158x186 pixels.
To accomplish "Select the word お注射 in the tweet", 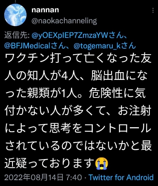I will pyautogui.click(x=135, y=111).
